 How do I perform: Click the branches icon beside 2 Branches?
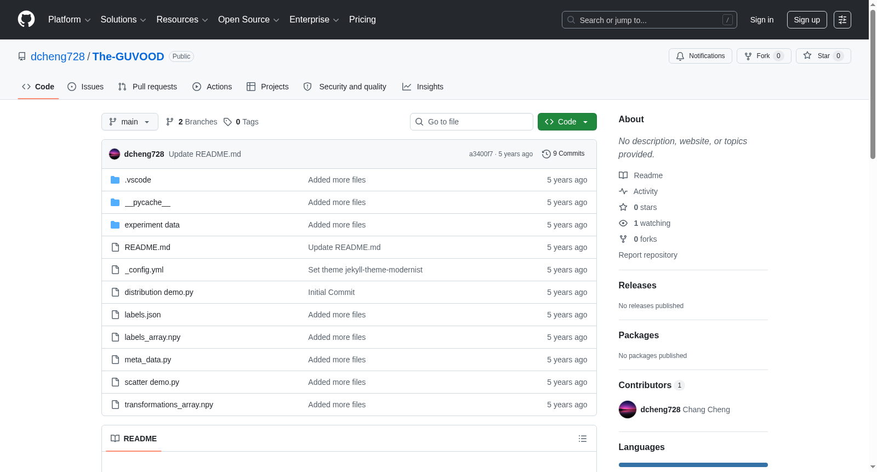point(170,122)
